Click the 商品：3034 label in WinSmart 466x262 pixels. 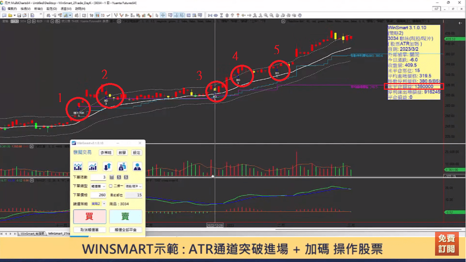119,204
